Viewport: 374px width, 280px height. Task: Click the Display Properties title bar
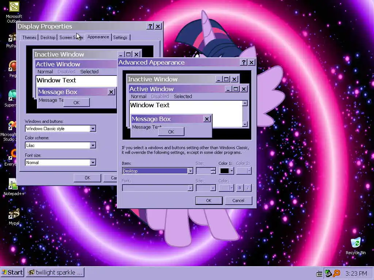point(82,26)
